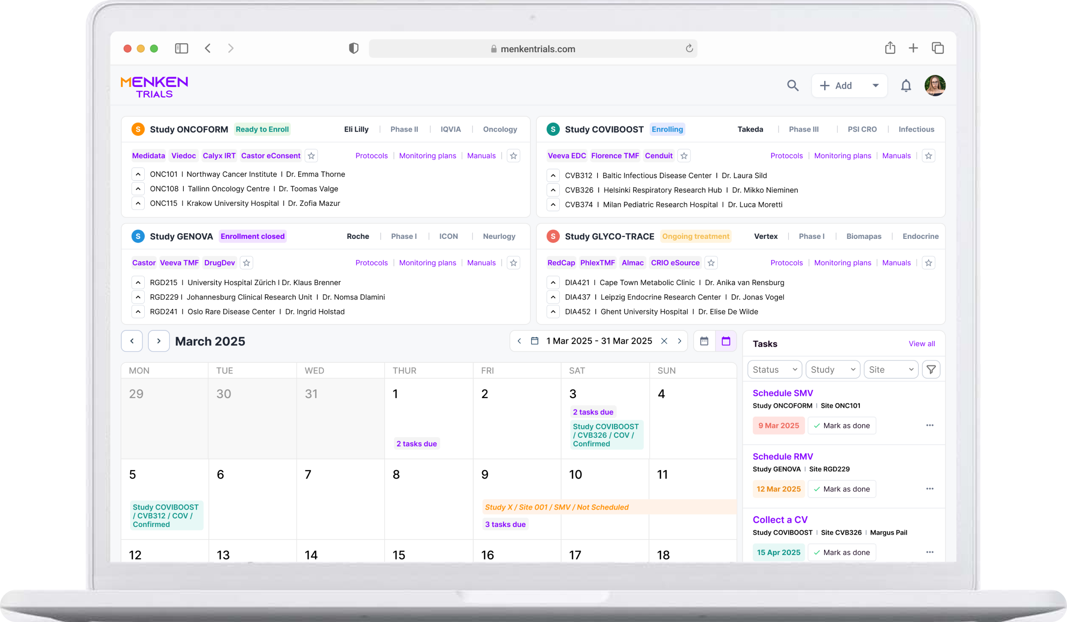Open the orange Study X SMV event
Image resolution: width=1067 pixels, height=622 pixels.
click(556, 507)
